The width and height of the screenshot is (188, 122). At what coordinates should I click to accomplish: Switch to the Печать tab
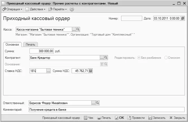(31, 45)
